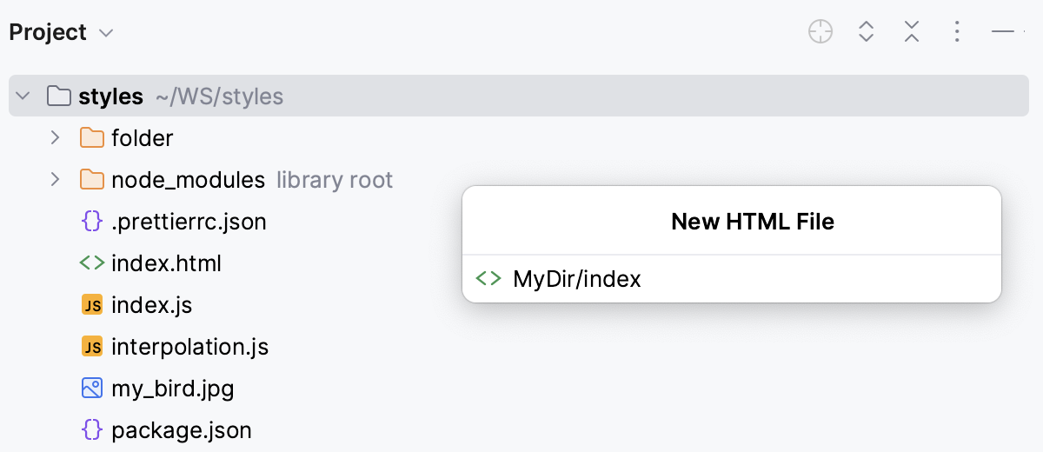The height and width of the screenshot is (452, 1043).
Task: Collapse the styles root folder
Action: click(x=23, y=96)
